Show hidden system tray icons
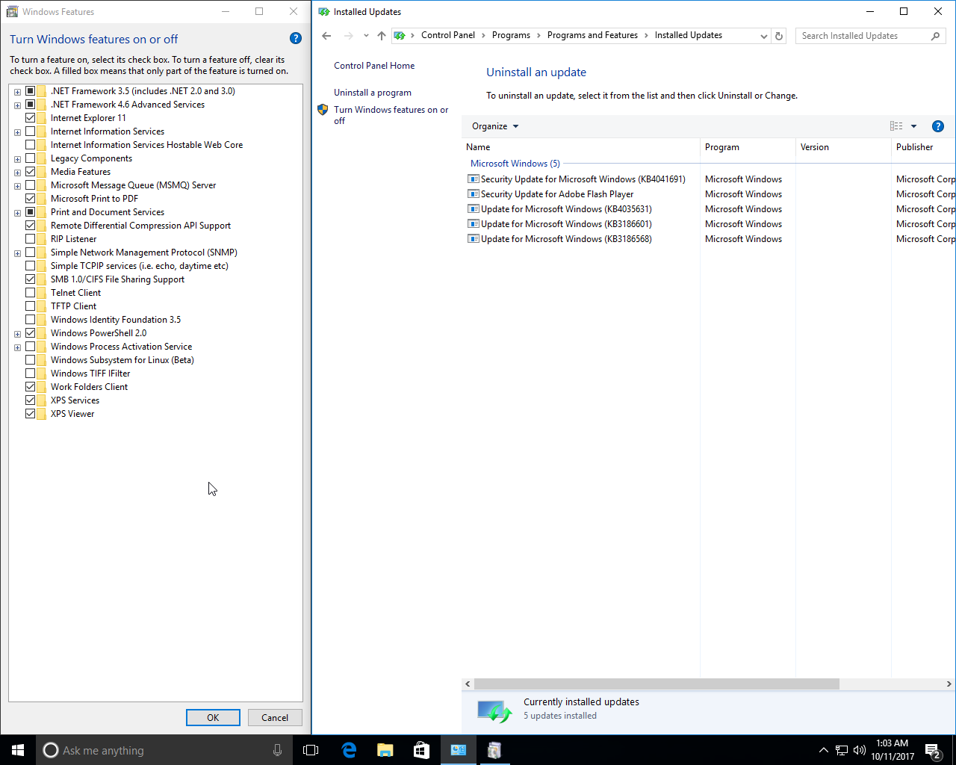The image size is (956, 765). 823,750
